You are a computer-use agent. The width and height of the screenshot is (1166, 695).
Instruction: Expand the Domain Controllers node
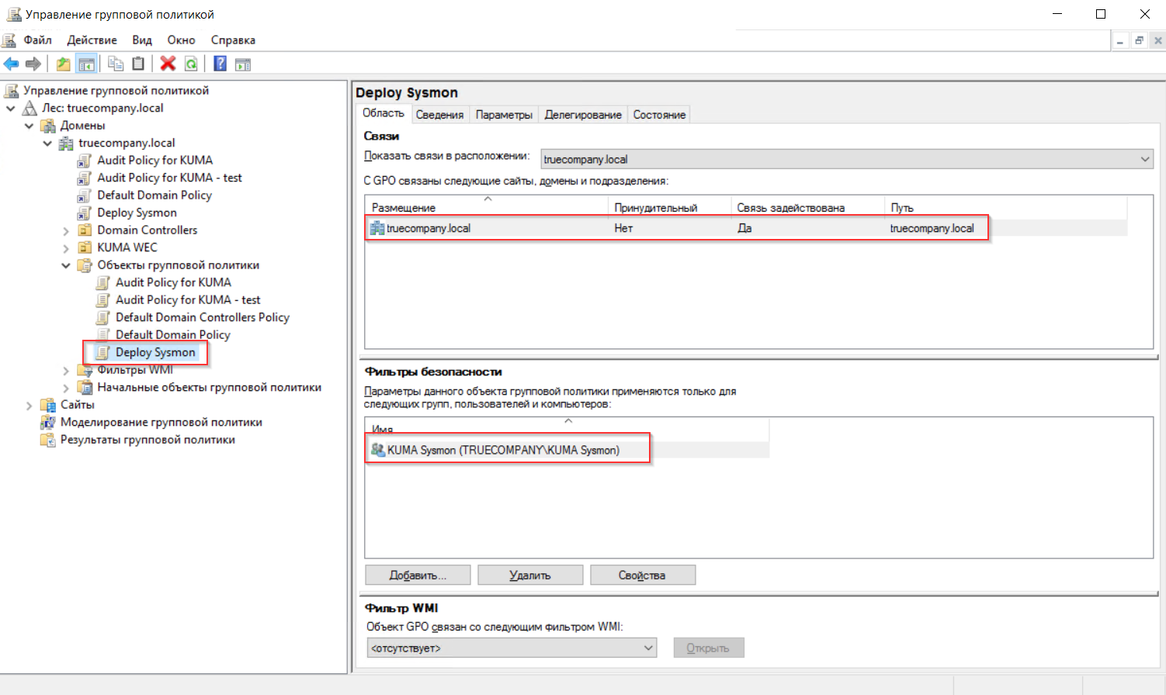pos(66,230)
